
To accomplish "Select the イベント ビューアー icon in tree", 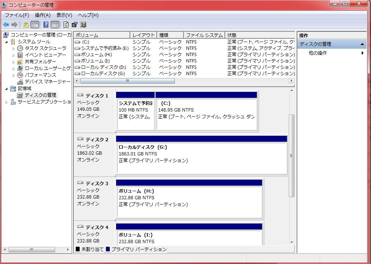I will coord(20,55).
